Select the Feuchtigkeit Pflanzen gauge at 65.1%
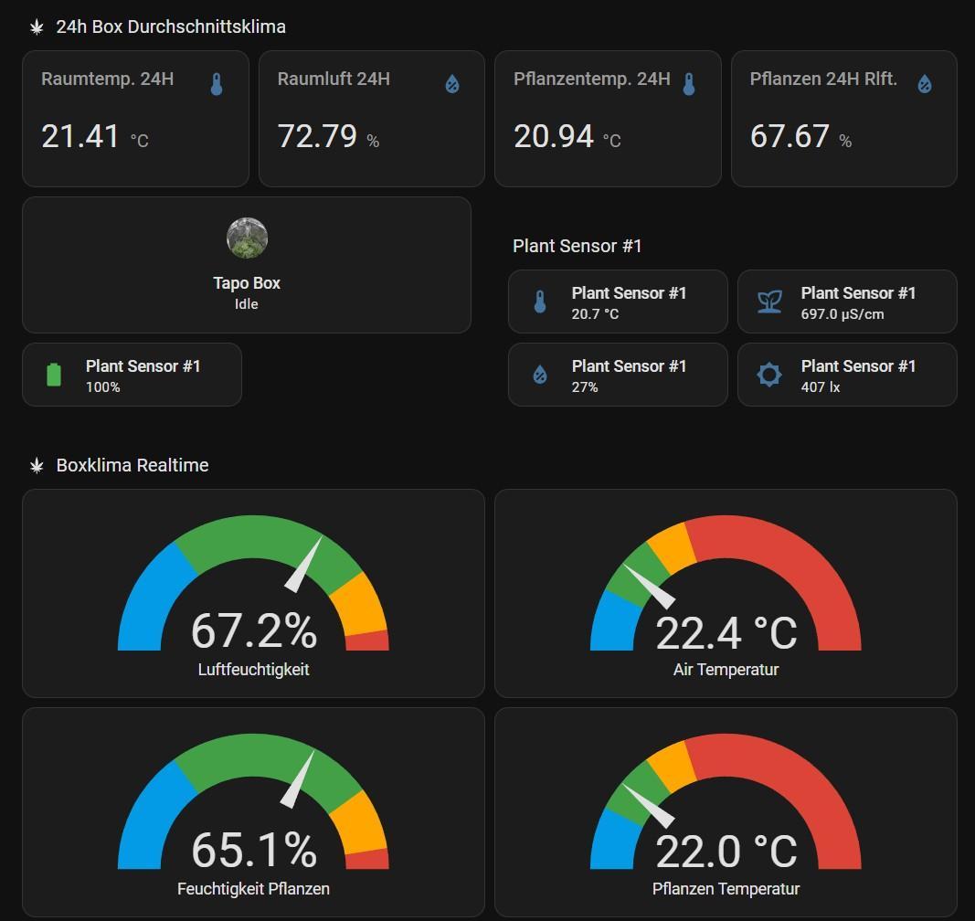The image size is (975, 921). click(x=253, y=812)
